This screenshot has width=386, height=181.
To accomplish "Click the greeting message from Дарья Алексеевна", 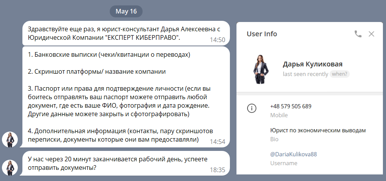I will pos(116,34).
